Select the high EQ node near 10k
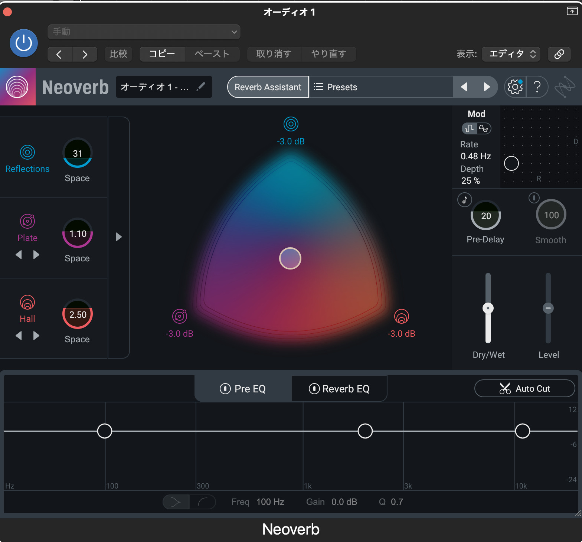Image resolution: width=582 pixels, height=542 pixels. (x=523, y=431)
